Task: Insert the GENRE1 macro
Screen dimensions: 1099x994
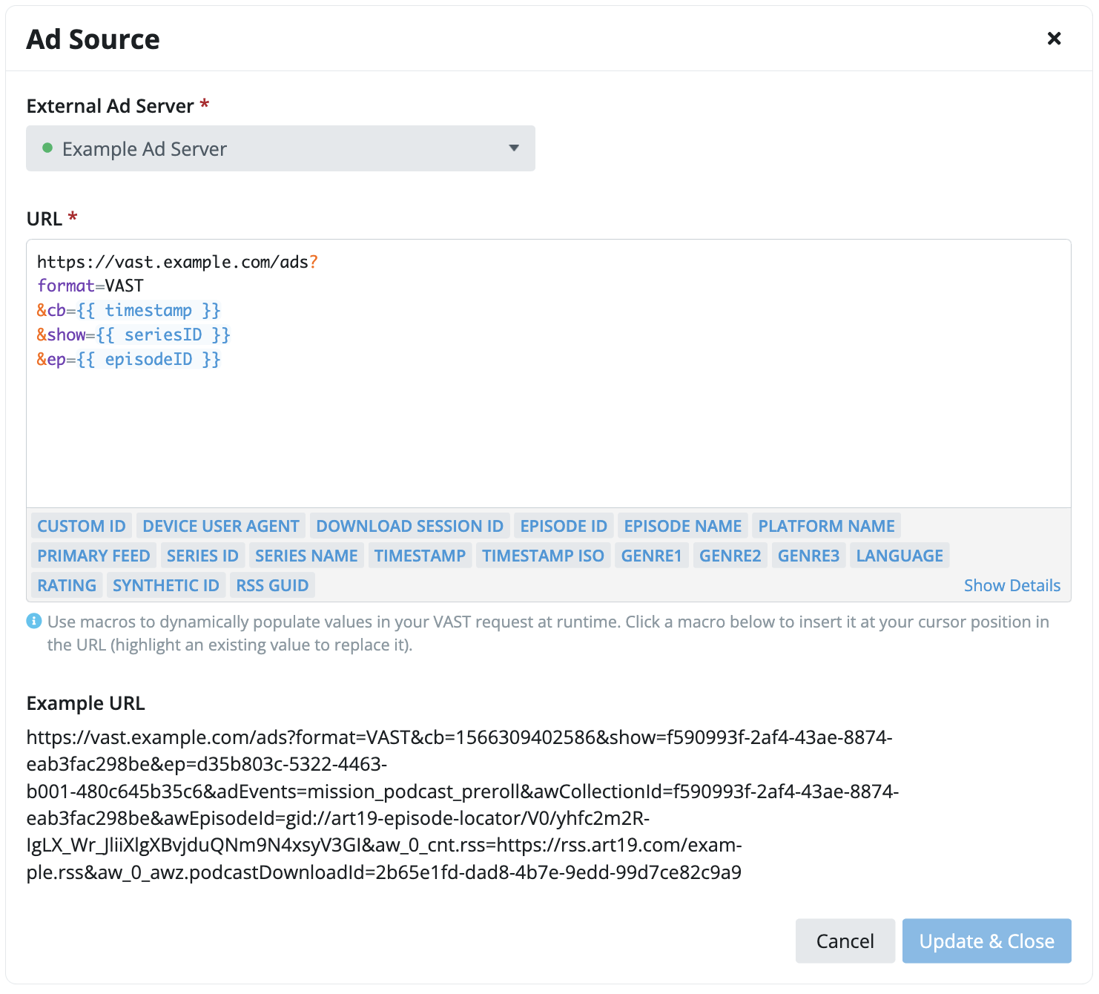Action: tap(651, 556)
